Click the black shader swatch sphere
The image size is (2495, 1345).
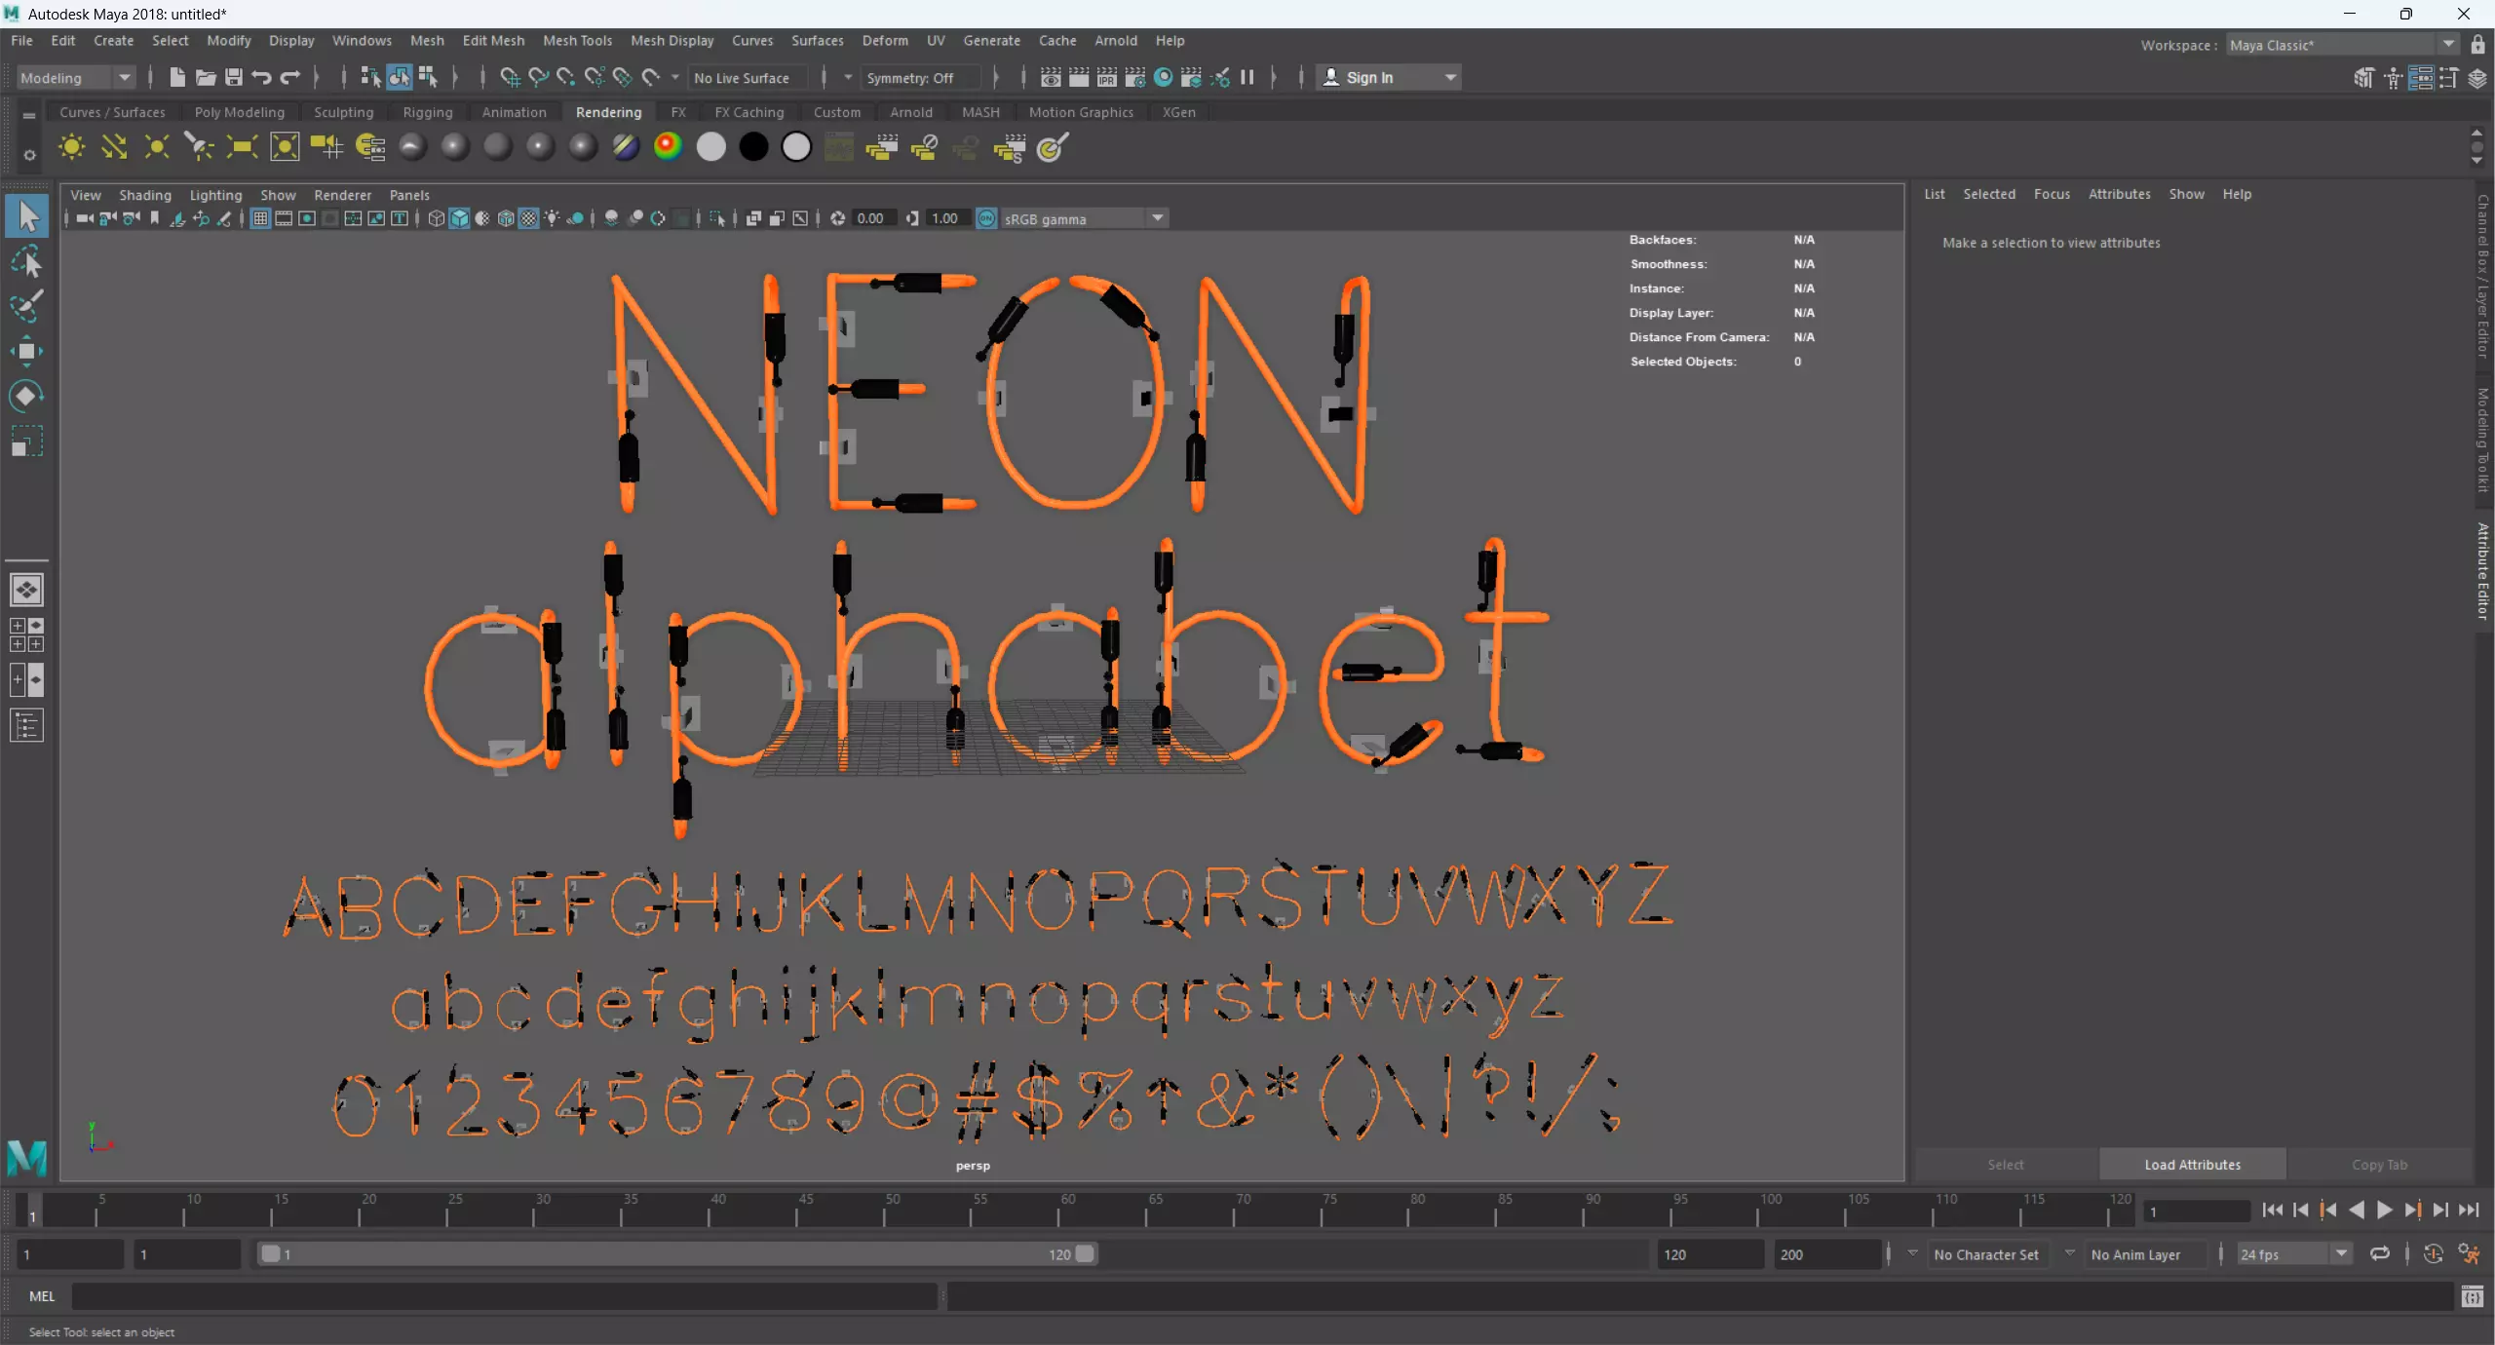click(753, 147)
